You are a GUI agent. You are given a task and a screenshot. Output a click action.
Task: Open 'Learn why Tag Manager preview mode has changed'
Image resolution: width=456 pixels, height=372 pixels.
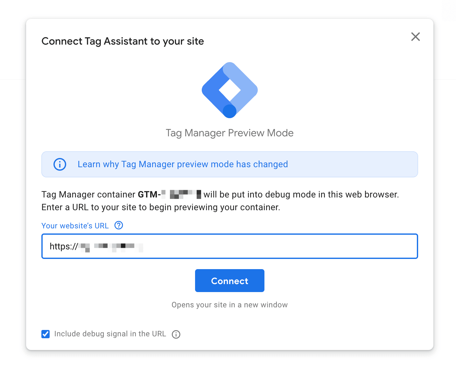(x=183, y=164)
